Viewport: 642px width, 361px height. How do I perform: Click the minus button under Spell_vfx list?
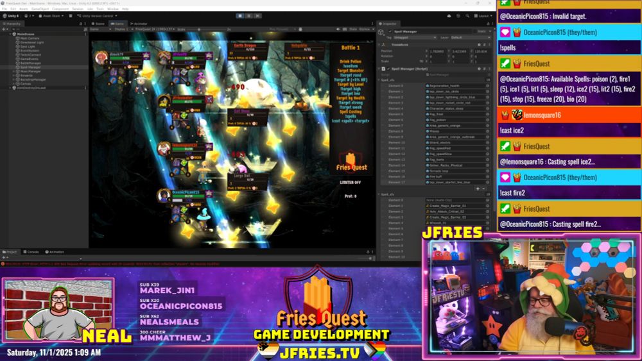[483, 189]
